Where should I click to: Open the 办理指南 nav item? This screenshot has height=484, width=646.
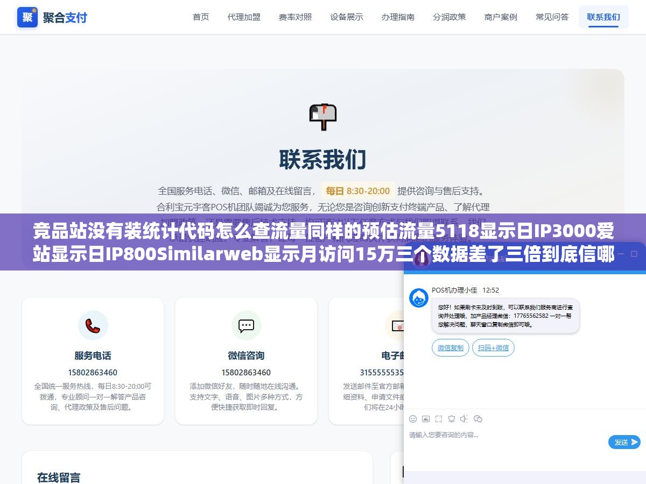click(x=398, y=17)
